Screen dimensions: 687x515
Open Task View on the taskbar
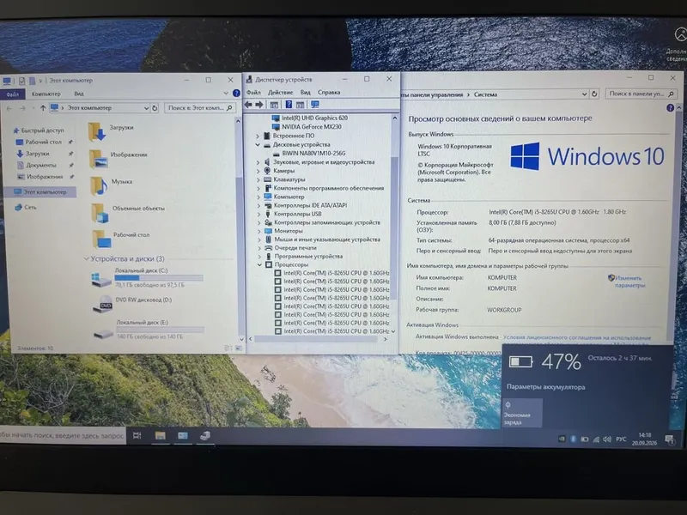[137, 435]
